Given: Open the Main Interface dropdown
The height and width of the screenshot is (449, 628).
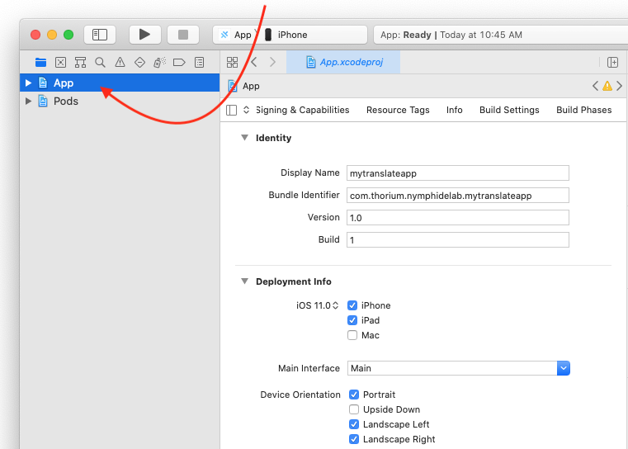Looking at the screenshot, I should 564,368.
